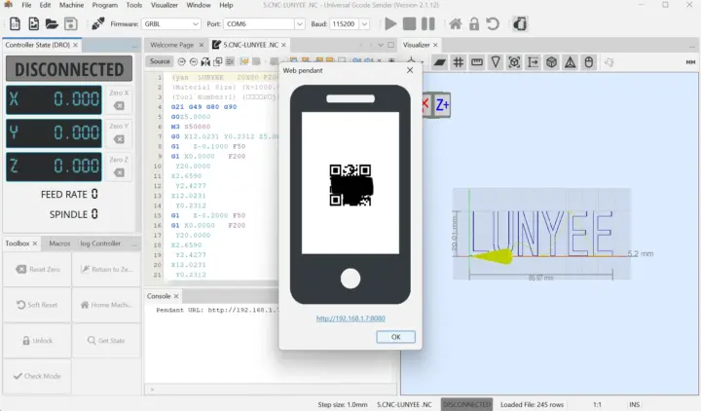Image resolution: width=701 pixels, height=411 pixels.
Task: Open the Baud 115200 dropdown
Action: (x=350, y=23)
